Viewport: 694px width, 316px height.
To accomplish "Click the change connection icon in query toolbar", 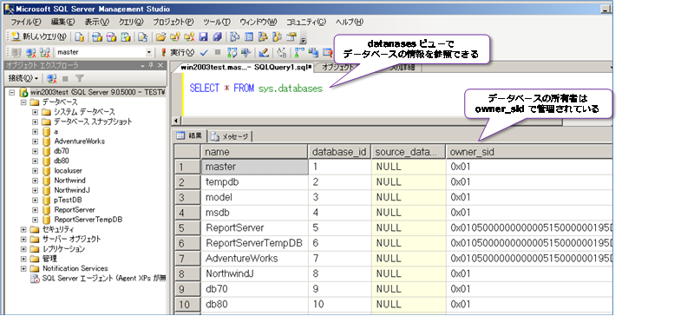I will pos(45,52).
